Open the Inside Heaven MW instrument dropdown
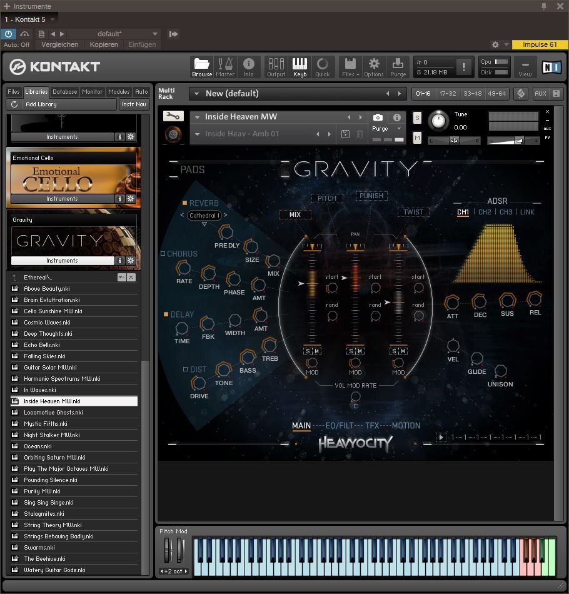Screen dimensions: 569x594 point(197,117)
